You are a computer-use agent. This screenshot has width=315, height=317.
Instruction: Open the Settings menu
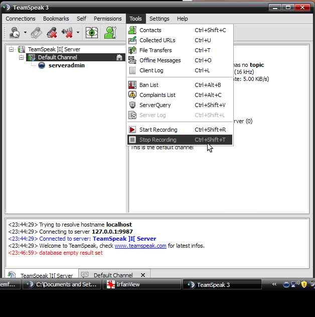click(x=159, y=19)
